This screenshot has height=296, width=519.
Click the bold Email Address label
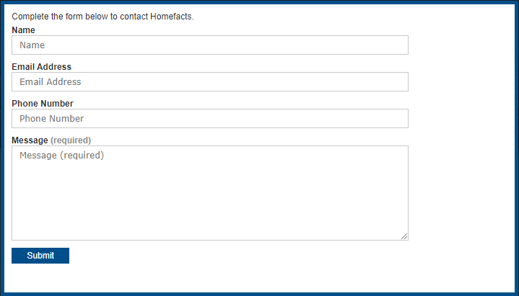pos(41,67)
